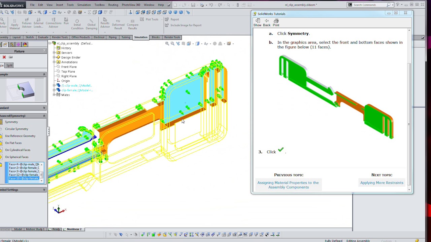Expand the Mates tree node

point(54,95)
